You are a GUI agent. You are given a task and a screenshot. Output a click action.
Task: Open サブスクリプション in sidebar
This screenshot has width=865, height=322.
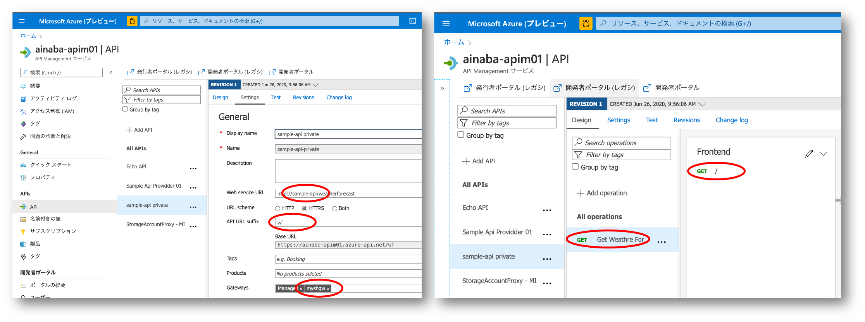click(x=53, y=231)
